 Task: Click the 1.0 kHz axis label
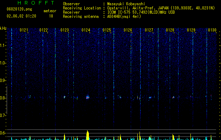pyautogui.click(x=3, y=63)
